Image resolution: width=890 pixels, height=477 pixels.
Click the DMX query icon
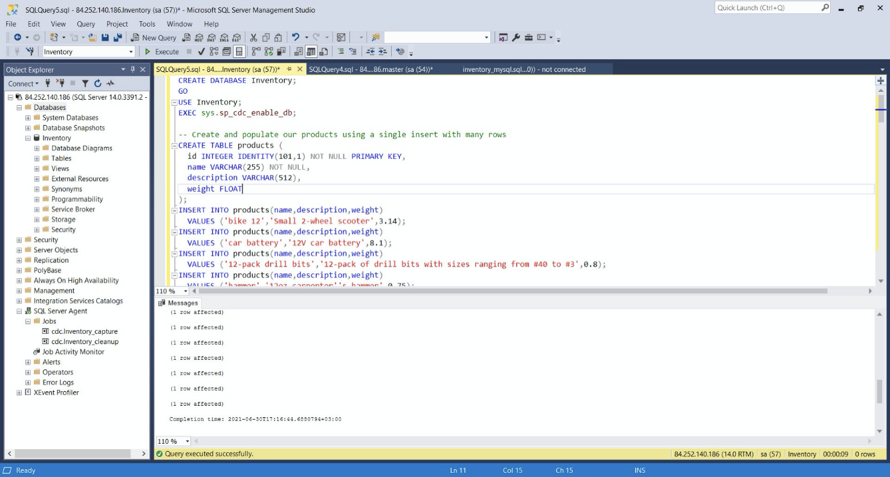click(x=212, y=37)
